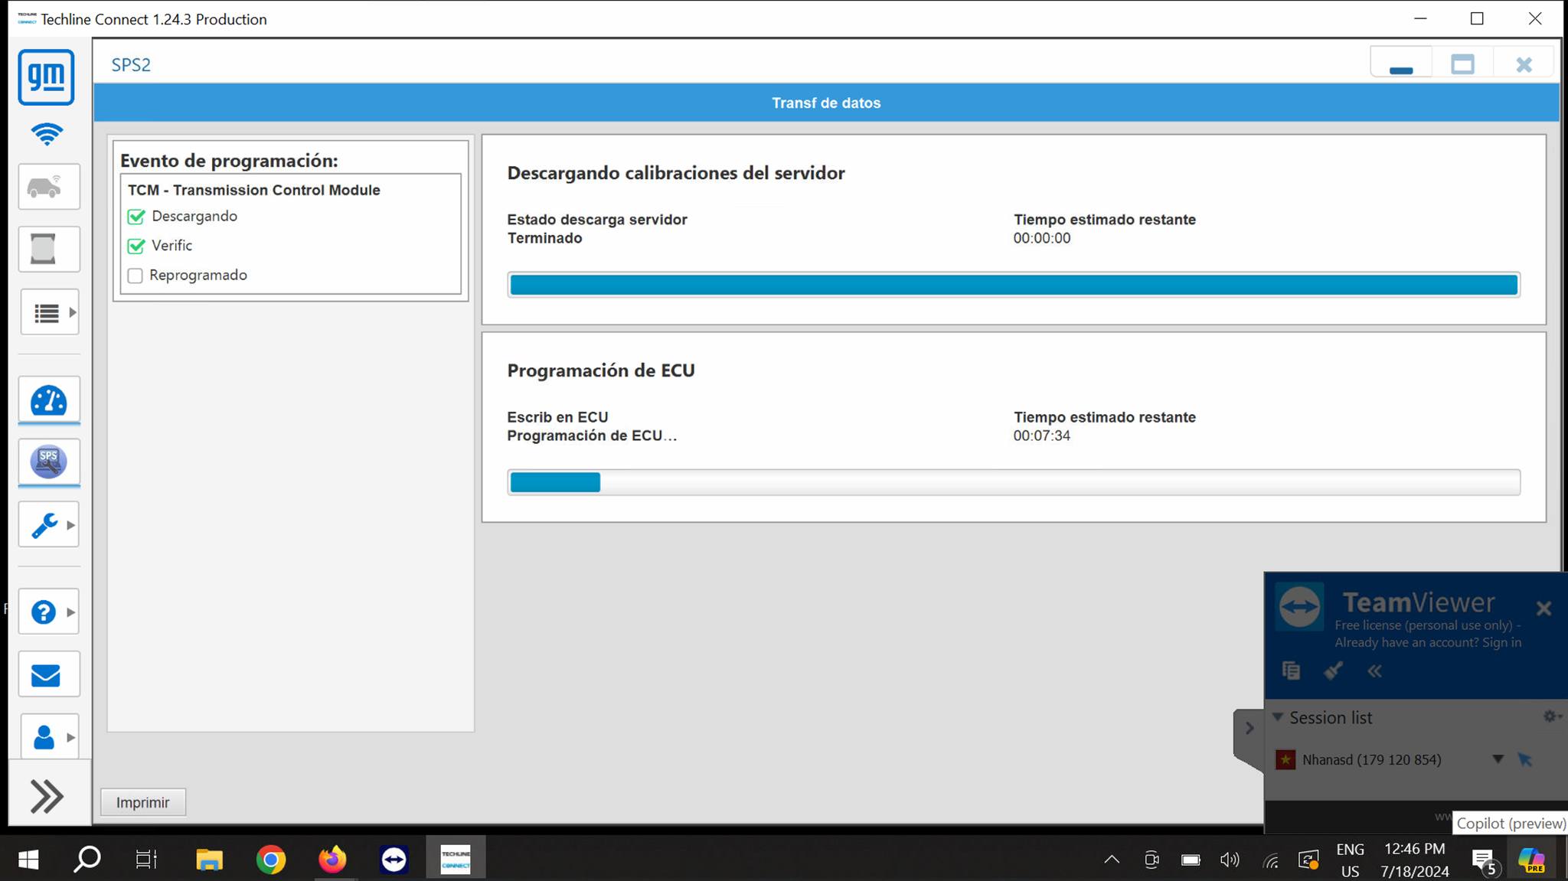Expand arrow beside user profile icon

coord(71,737)
